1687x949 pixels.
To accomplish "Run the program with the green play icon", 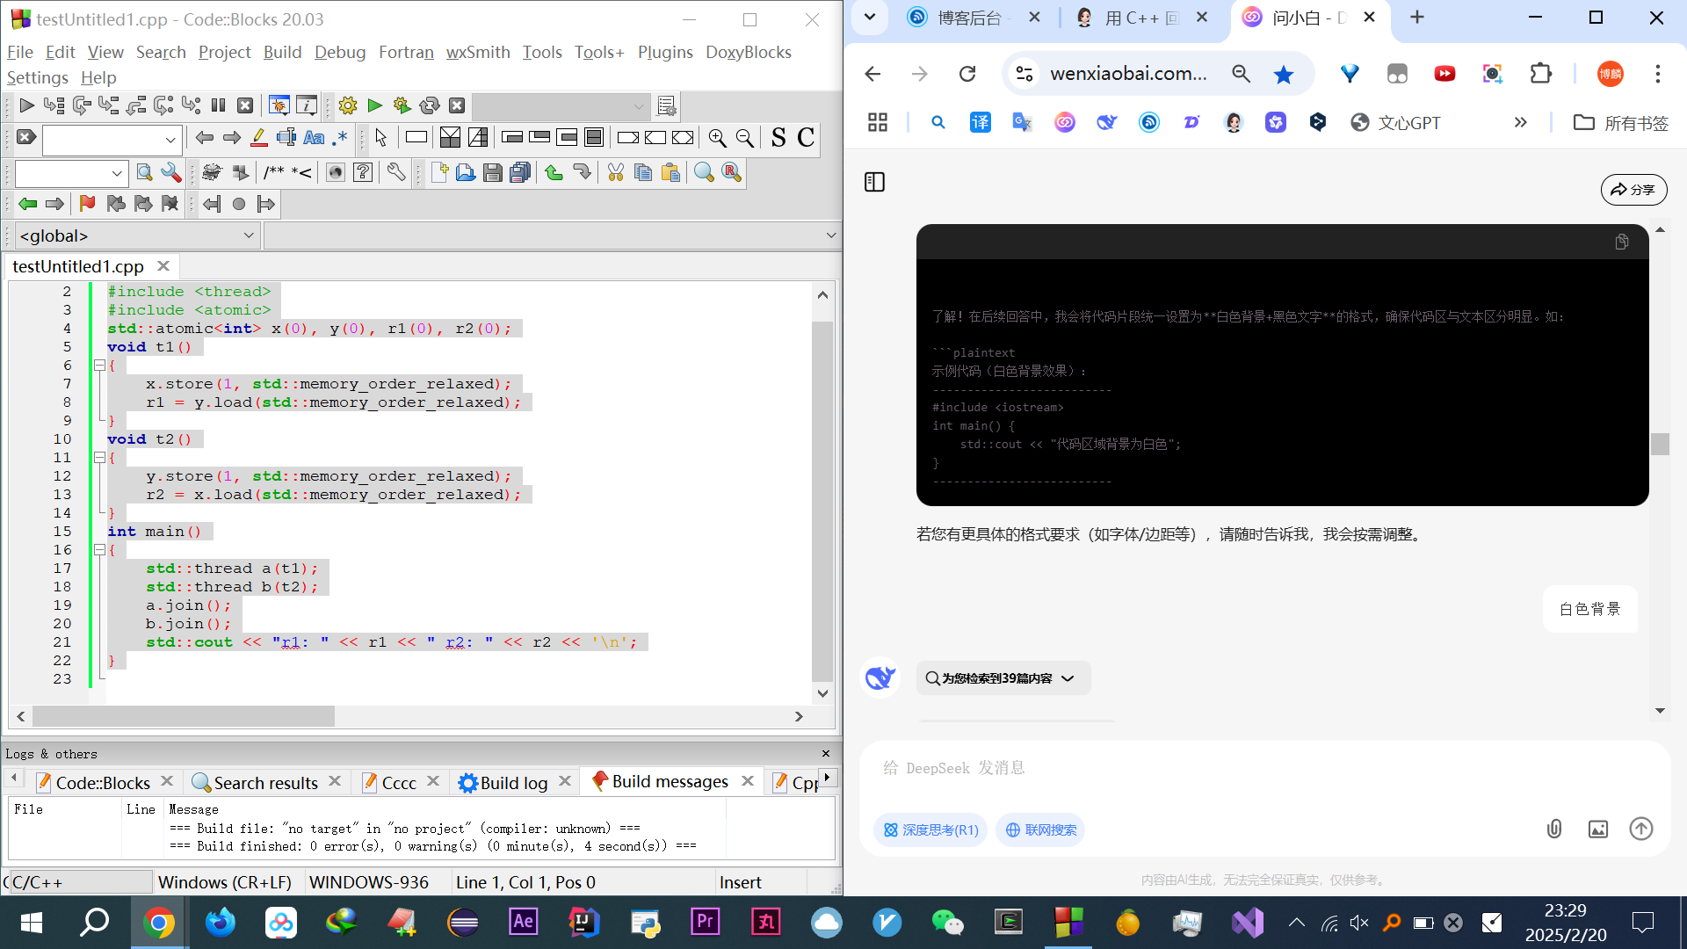I will click(x=375, y=105).
